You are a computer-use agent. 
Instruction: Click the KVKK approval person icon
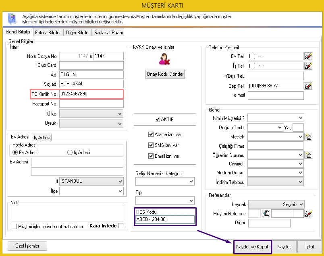tap(164, 60)
